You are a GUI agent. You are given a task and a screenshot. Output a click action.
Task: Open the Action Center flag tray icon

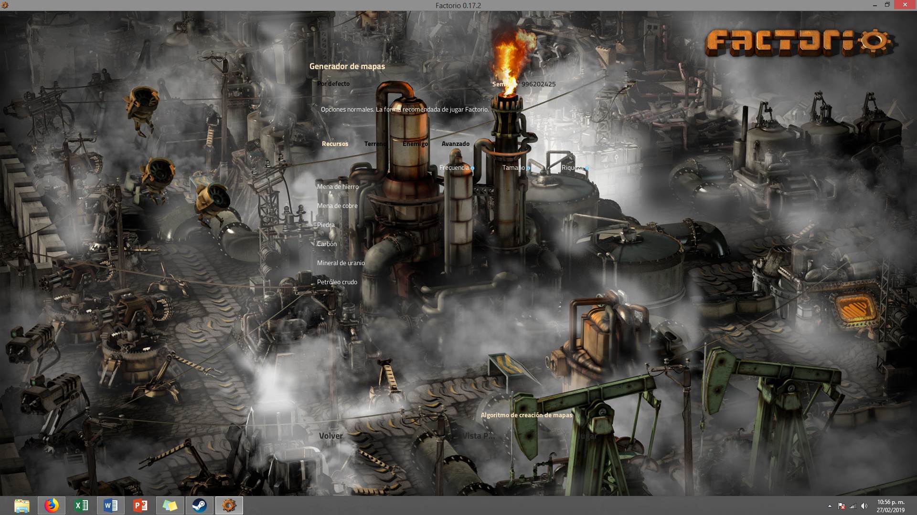point(842,506)
